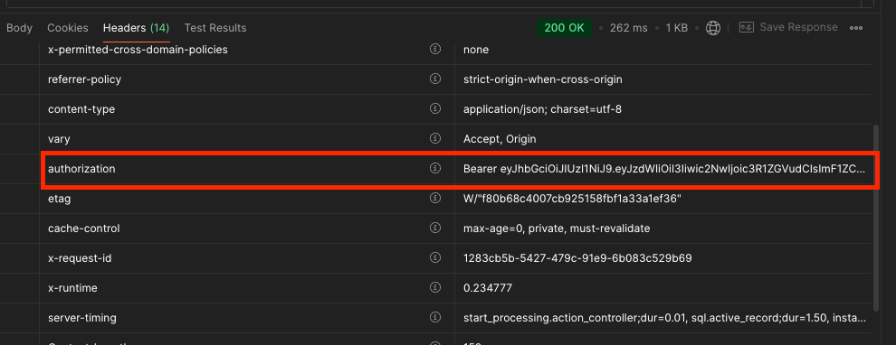Viewport: 896px width, 345px height.
Task: Select the x-permitted-cross-domain-policies header name
Action: click(x=138, y=50)
